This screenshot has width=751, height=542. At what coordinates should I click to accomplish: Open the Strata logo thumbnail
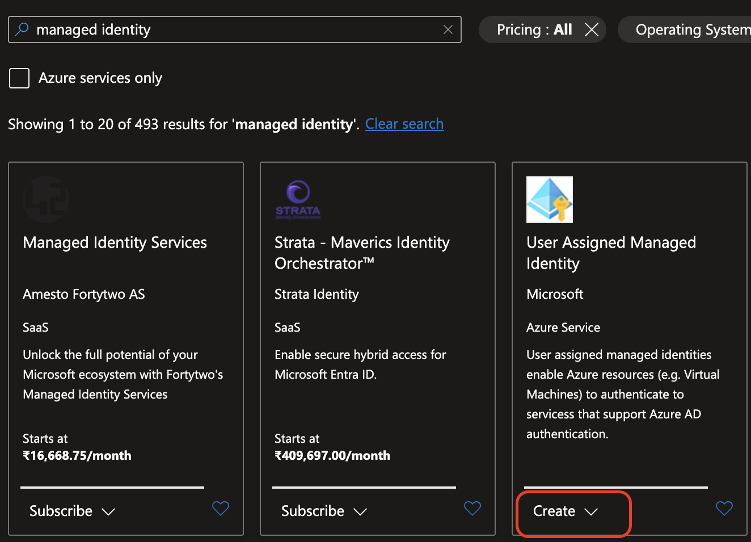coord(298,200)
